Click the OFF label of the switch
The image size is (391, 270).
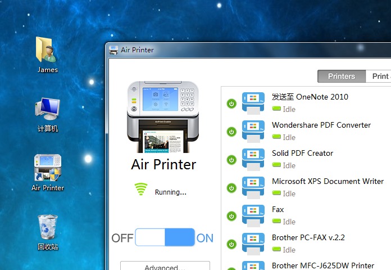[x=122, y=238]
